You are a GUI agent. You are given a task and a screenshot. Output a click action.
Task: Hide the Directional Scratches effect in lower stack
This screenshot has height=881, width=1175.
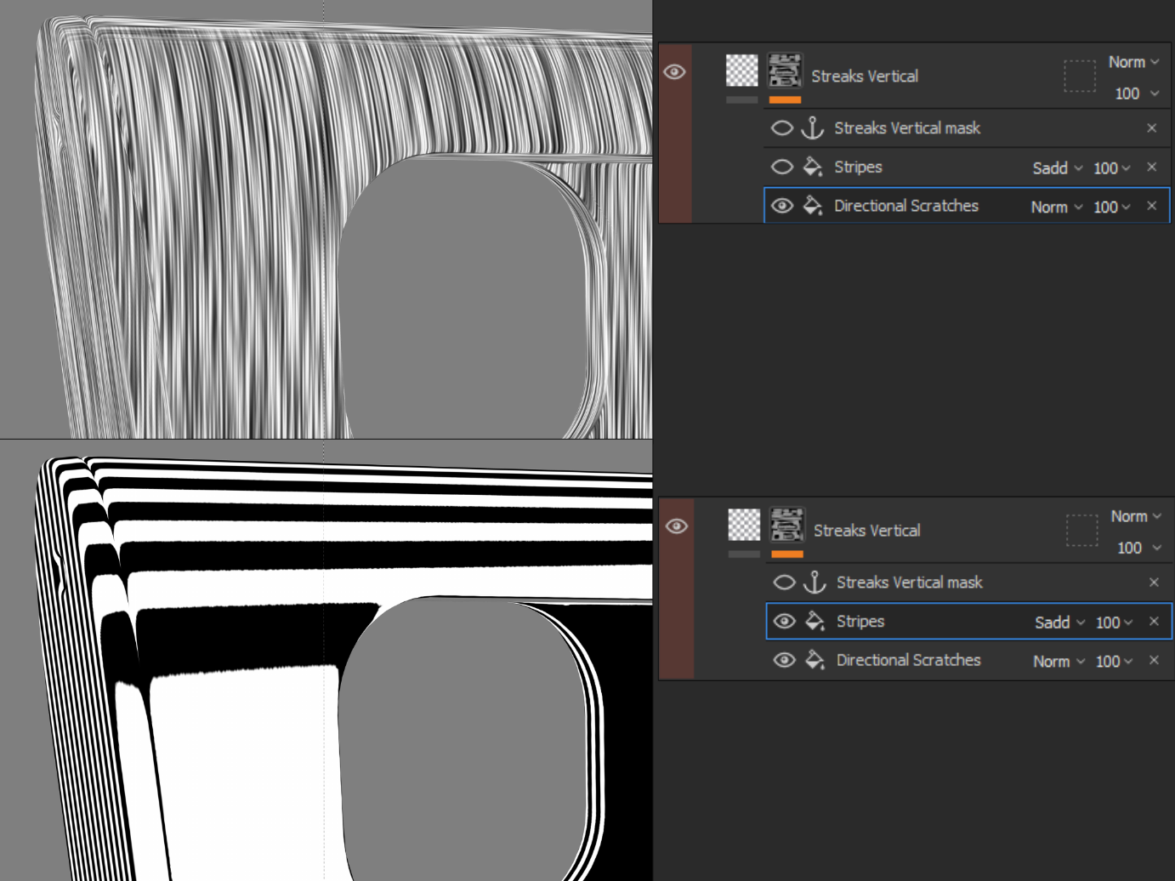785,660
